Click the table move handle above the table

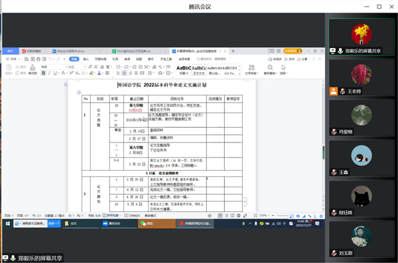pyautogui.click(x=79, y=92)
